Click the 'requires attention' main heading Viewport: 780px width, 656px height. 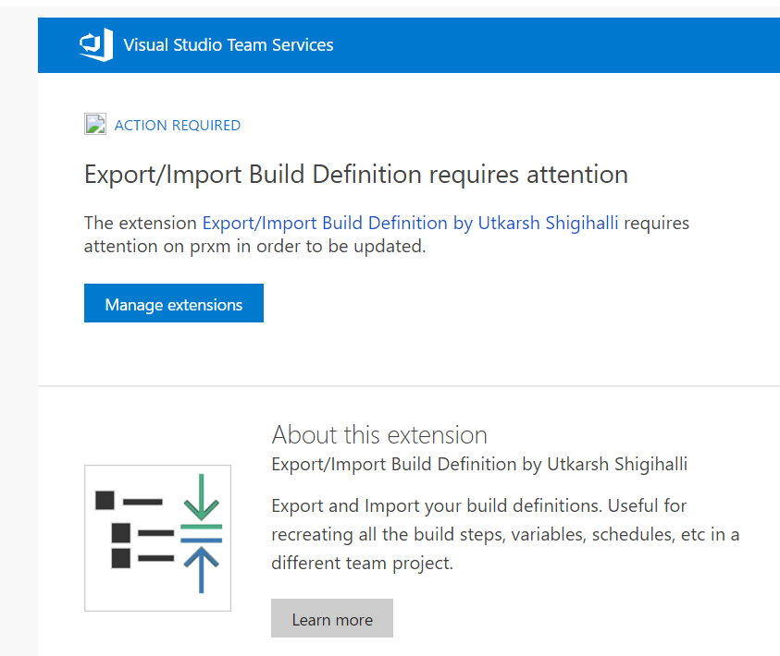point(356,175)
